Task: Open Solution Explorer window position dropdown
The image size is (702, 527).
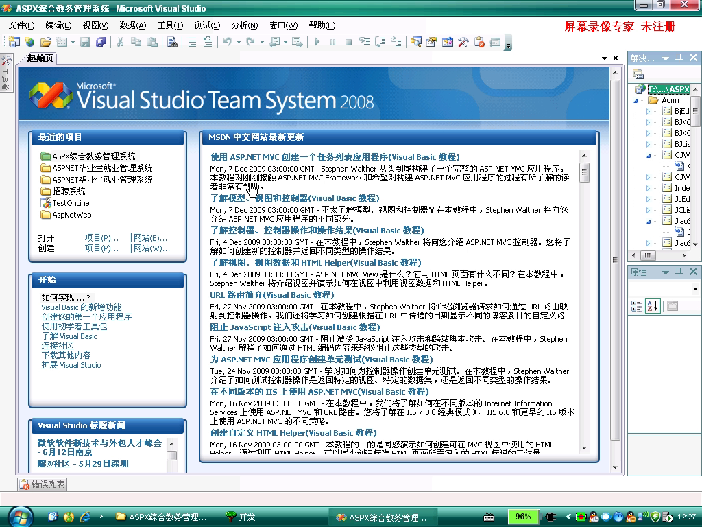Action: coord(665,58)
